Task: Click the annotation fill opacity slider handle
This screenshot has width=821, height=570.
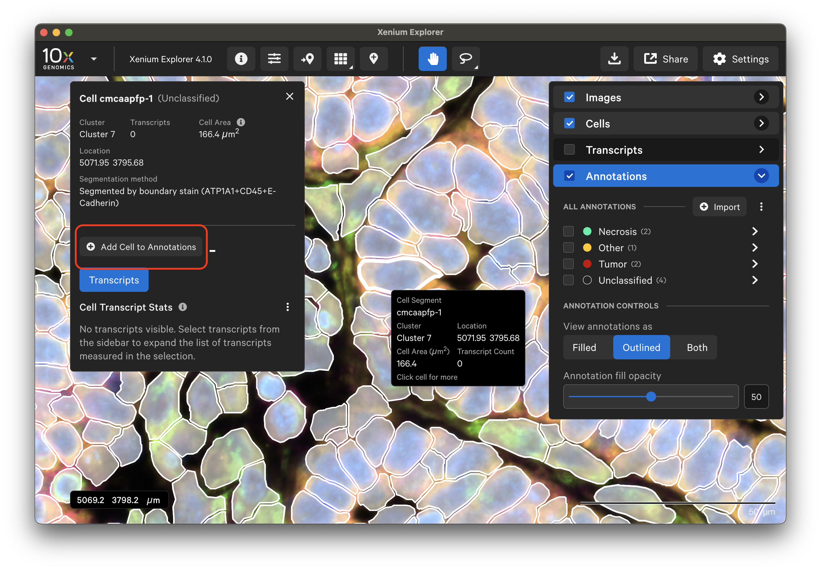Action: point(651,397)
